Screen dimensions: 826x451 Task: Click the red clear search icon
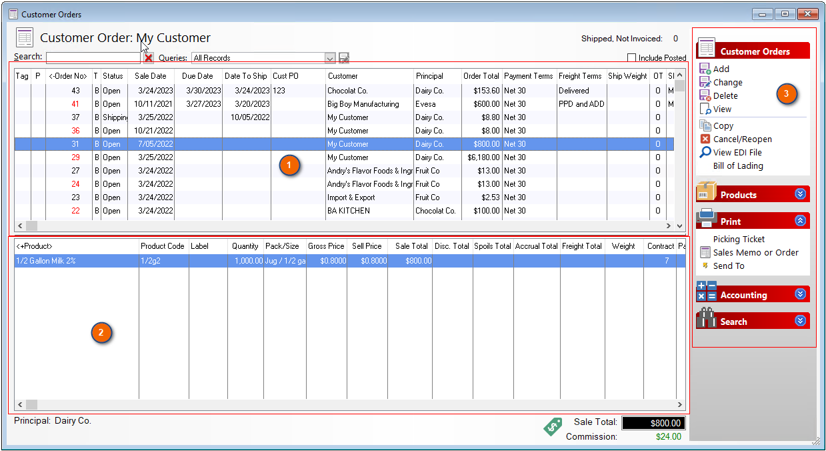(149, 58)
